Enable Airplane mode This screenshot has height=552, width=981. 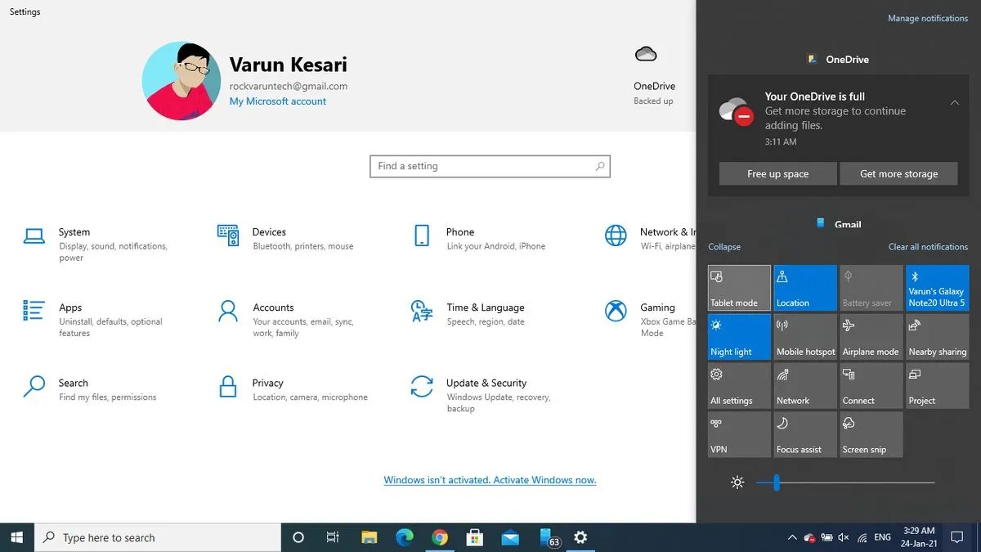tap(871, 336)
